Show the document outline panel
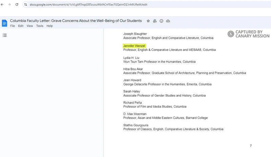The image size is (271, 157). pos(5,35)
